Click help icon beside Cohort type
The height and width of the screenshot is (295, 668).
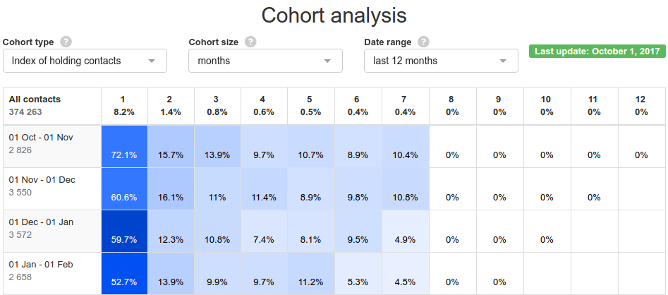click(66, 42)
